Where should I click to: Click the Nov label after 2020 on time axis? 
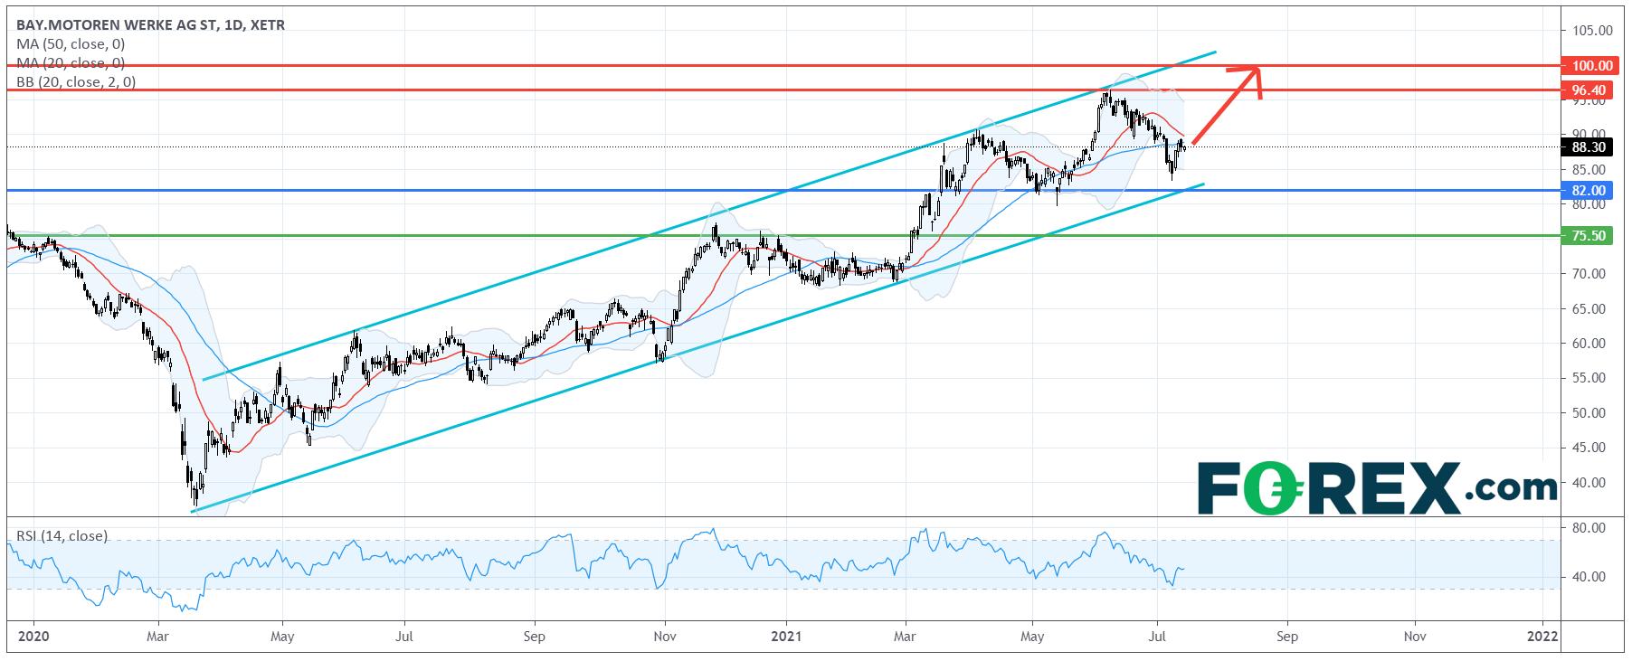click(x=664, y=636)
